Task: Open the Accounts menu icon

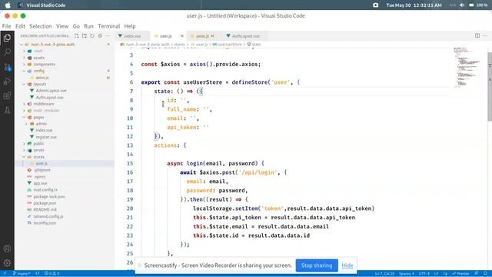Action: 7,249
